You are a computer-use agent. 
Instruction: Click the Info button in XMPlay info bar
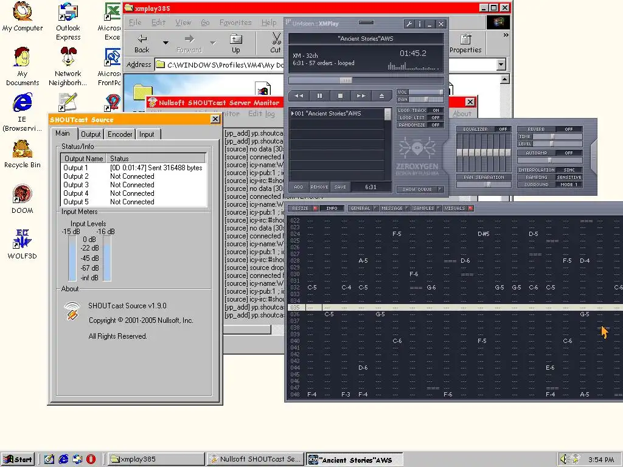click(x=332, y=208)
